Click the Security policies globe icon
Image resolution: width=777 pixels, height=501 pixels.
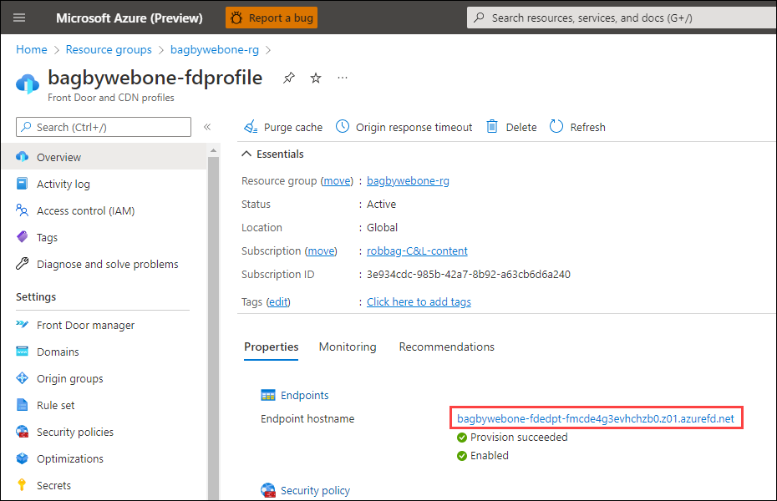[23, 432]
